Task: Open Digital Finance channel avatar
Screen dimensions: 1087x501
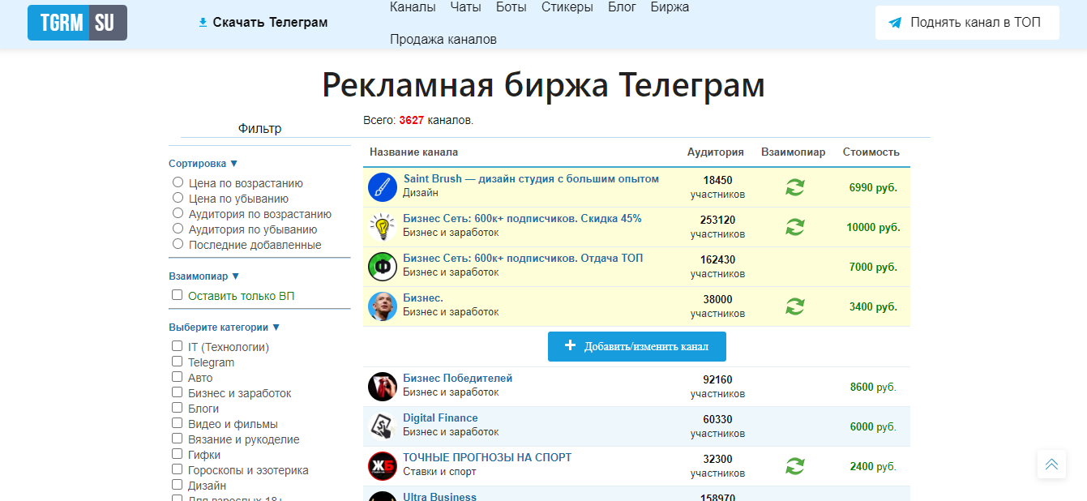Action: click(x=383, y=426)
